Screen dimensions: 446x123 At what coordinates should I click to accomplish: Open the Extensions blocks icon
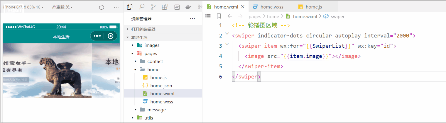(x=165, y=7)
